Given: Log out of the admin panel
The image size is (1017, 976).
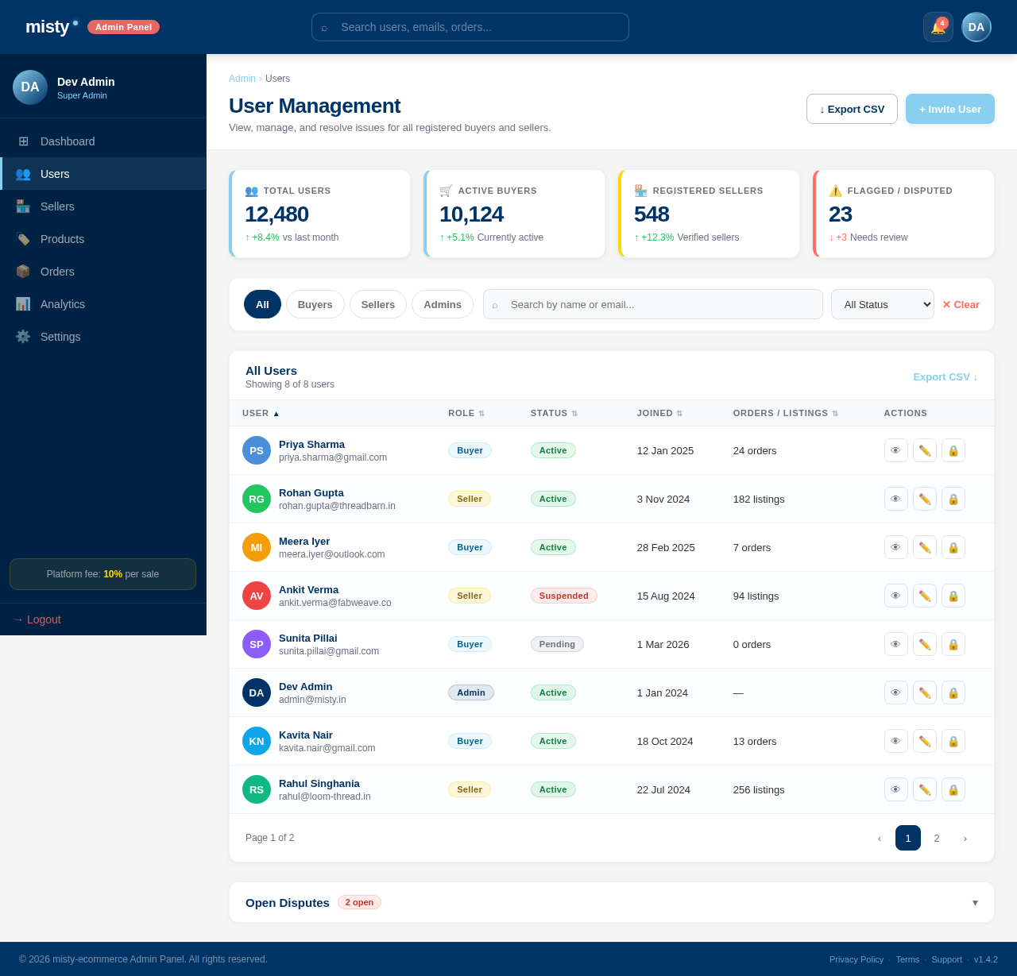Looking at the screenshot, I should click(37, 619).
